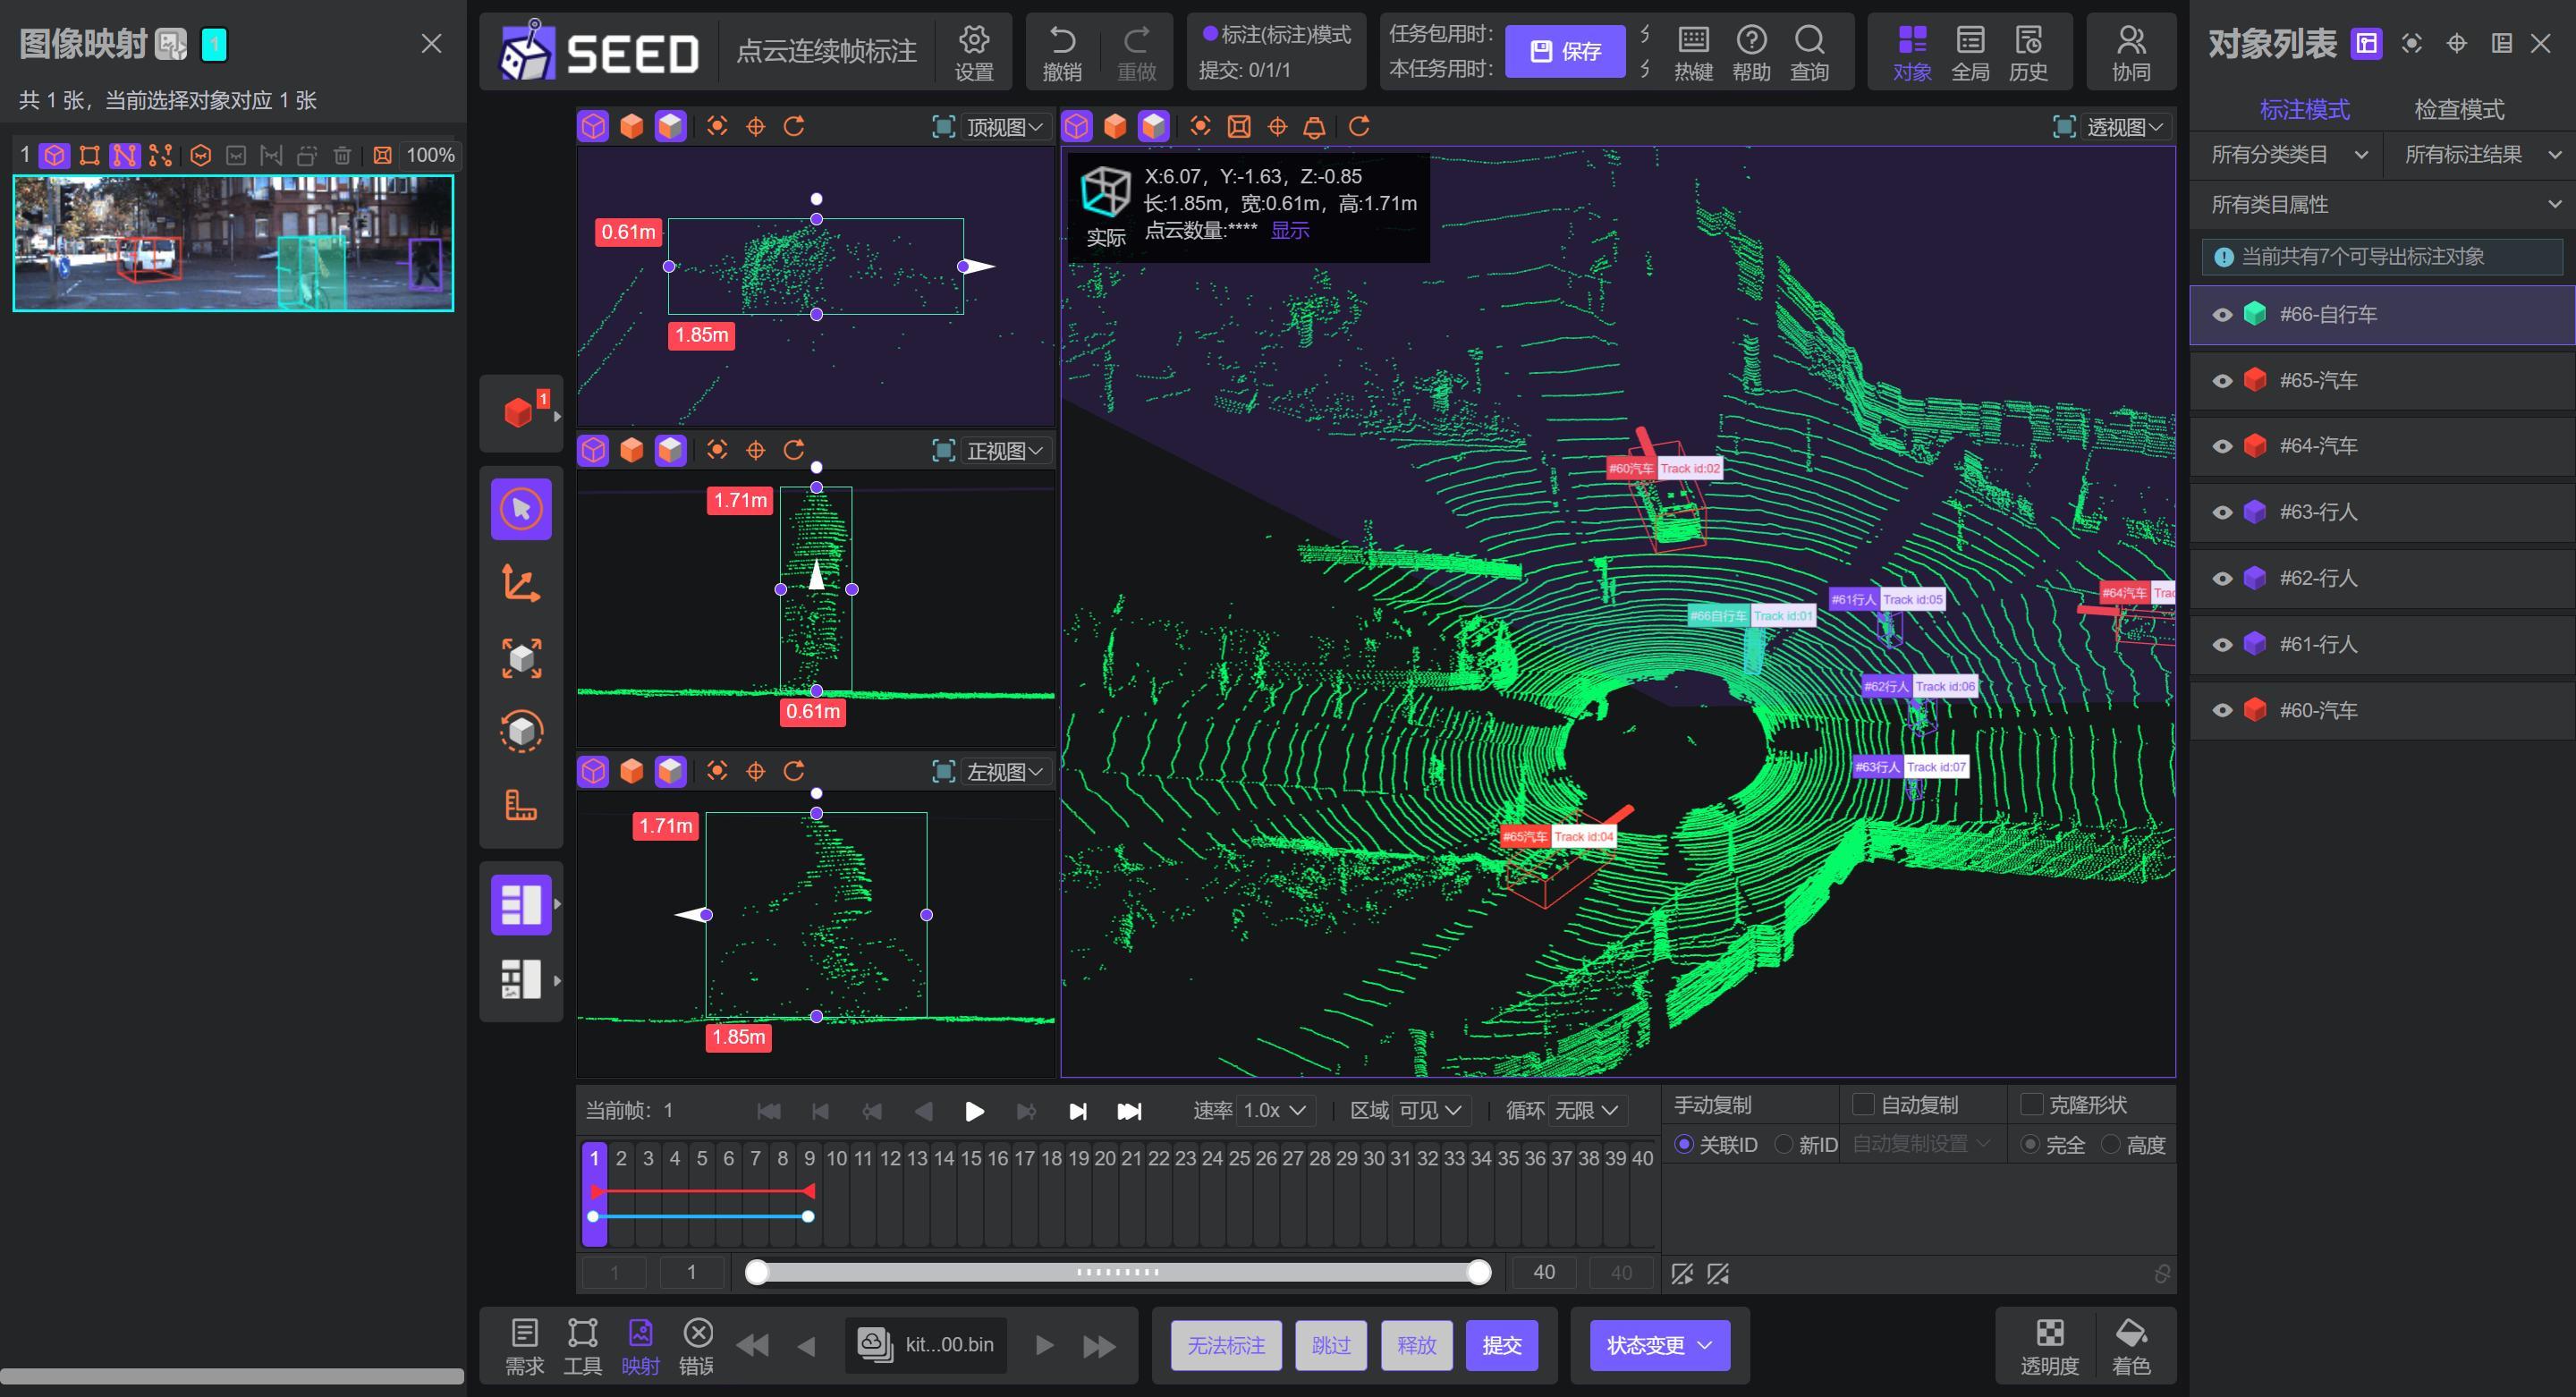Screen dimensions: 2576x1397
Task: Expand the 状态变更 dropdown button
Action: click(1659, 1345)
